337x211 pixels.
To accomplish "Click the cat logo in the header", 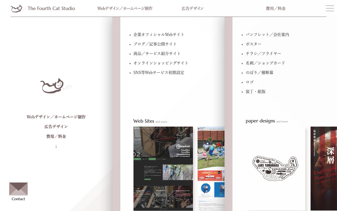I will (18, 8).
